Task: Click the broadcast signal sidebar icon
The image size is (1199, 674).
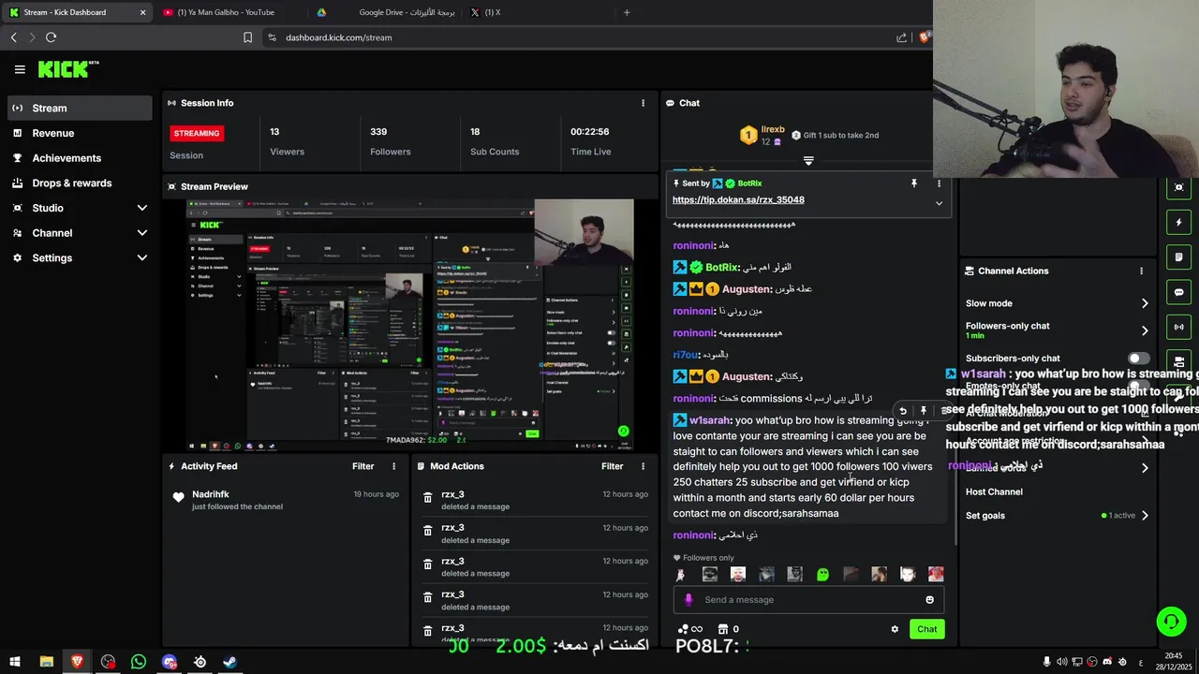Action: click(x=1178, y=327)
